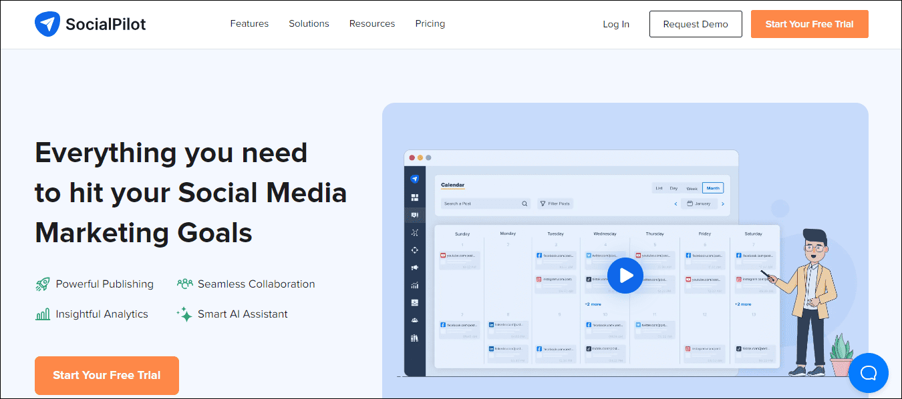
Task: Go to previous month with left chevron
Action: (675, 204)
